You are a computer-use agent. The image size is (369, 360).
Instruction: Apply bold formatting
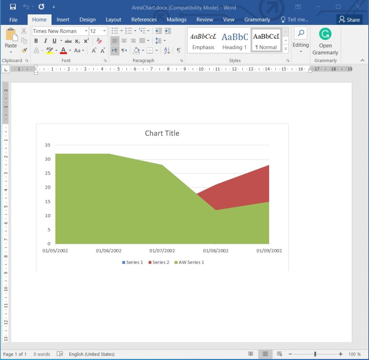36,41
